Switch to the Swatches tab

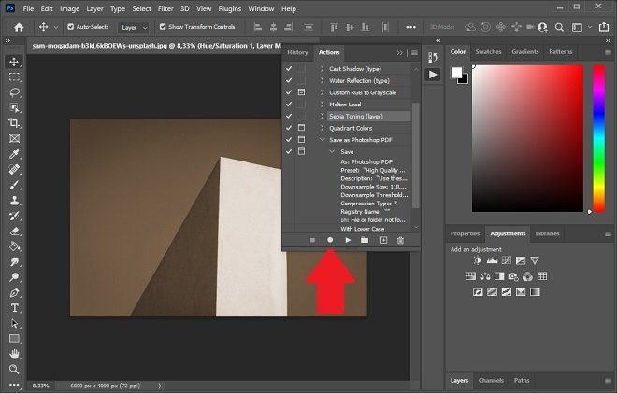point(488,52)
